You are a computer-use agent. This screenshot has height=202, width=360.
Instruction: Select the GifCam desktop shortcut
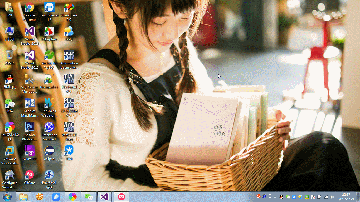coord(30,177)
